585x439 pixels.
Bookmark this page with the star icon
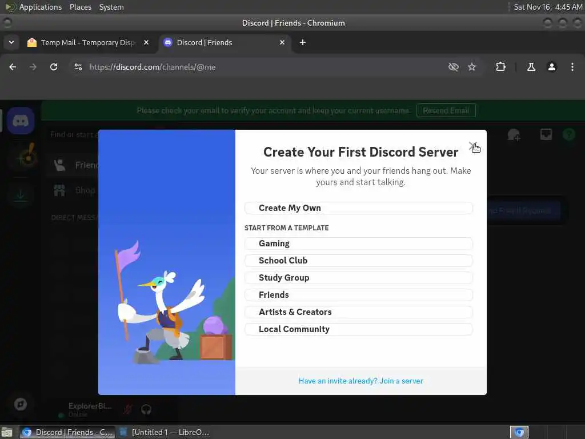[x=472, y=67]
